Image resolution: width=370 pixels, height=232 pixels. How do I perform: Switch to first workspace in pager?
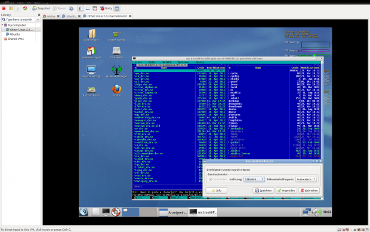click(x=130, y=212)
